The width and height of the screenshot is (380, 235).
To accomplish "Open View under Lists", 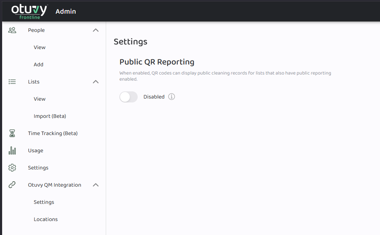I will [x=39, y=99].
